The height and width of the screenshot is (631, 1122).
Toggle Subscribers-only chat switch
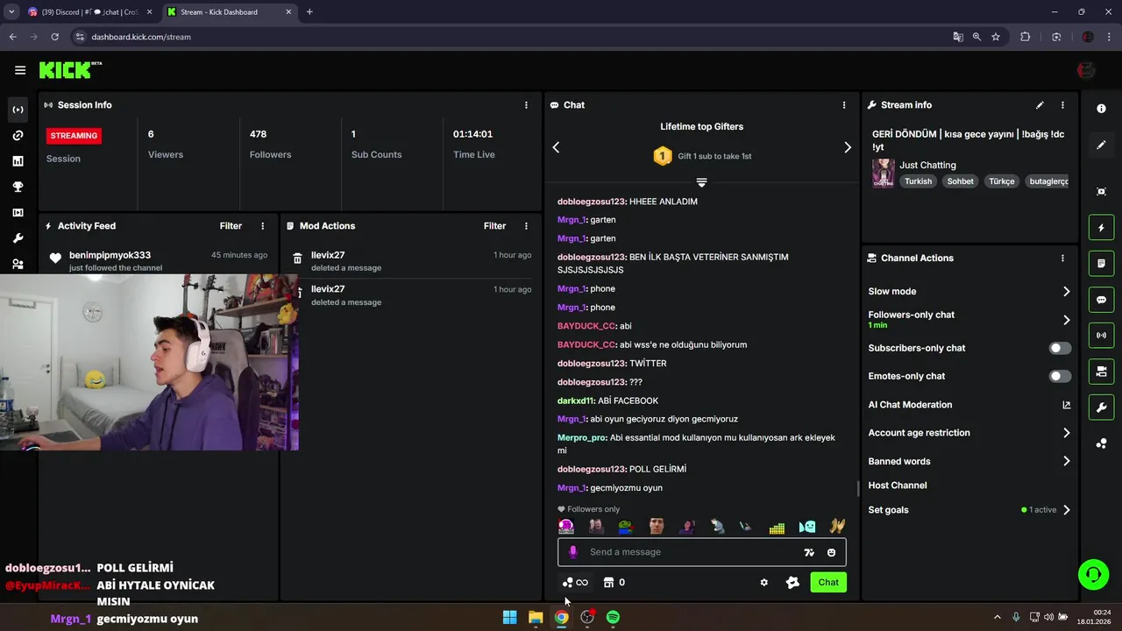1060,348
